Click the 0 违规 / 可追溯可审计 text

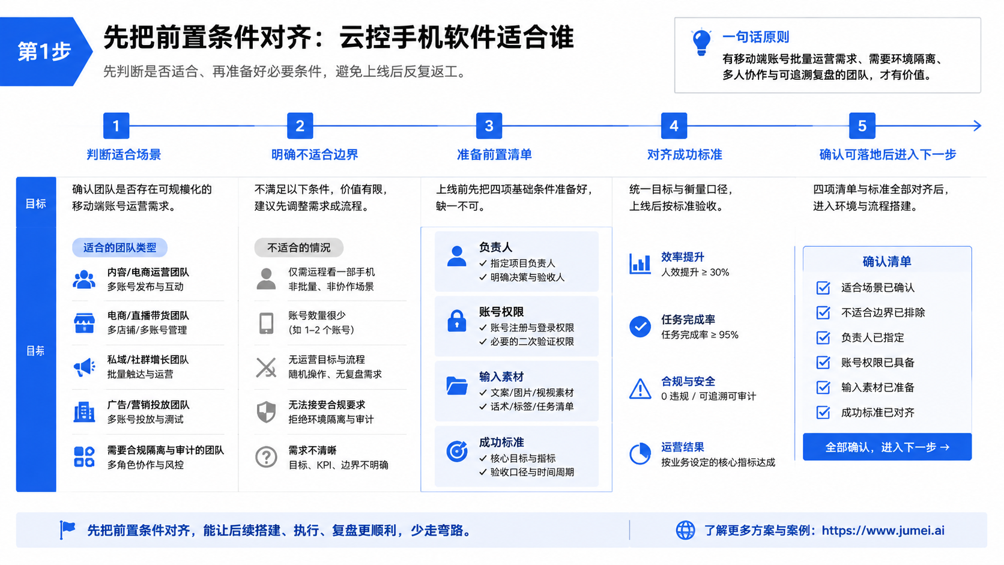click(x=709, y=397)
